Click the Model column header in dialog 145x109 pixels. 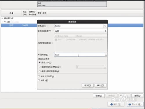click(91, 36)
